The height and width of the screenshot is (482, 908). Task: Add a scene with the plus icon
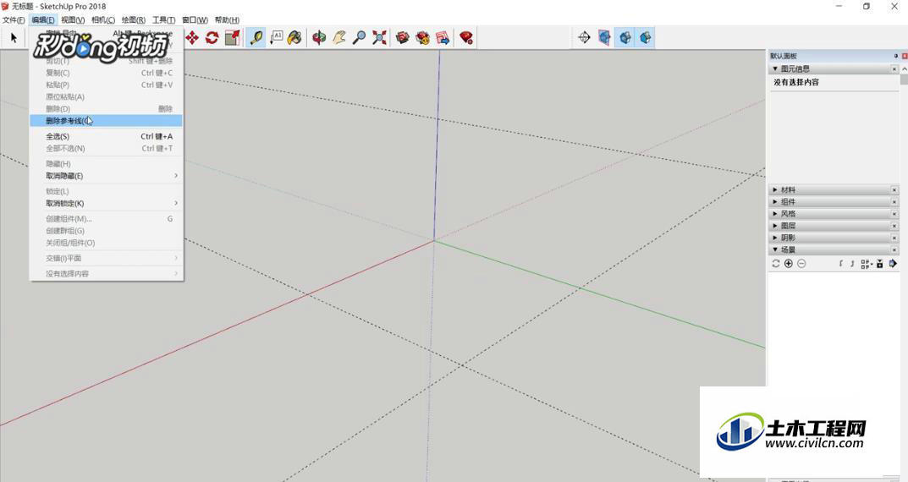coord(788,264)
